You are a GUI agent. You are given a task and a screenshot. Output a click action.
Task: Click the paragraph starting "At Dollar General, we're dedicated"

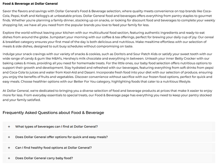tap(109, 94)
